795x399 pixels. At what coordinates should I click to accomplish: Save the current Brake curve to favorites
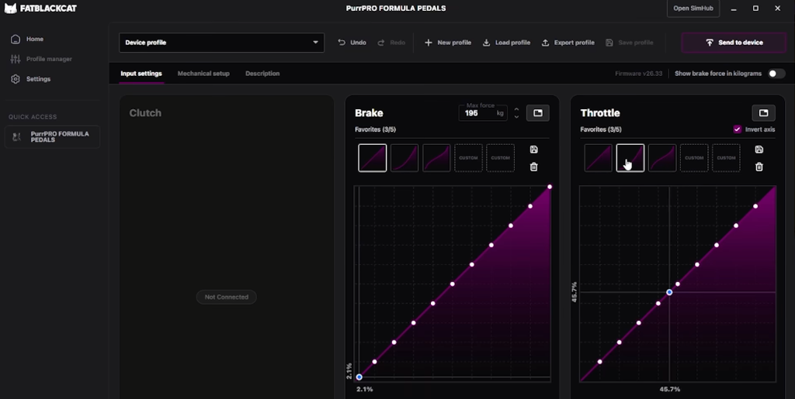click(533, 150)
